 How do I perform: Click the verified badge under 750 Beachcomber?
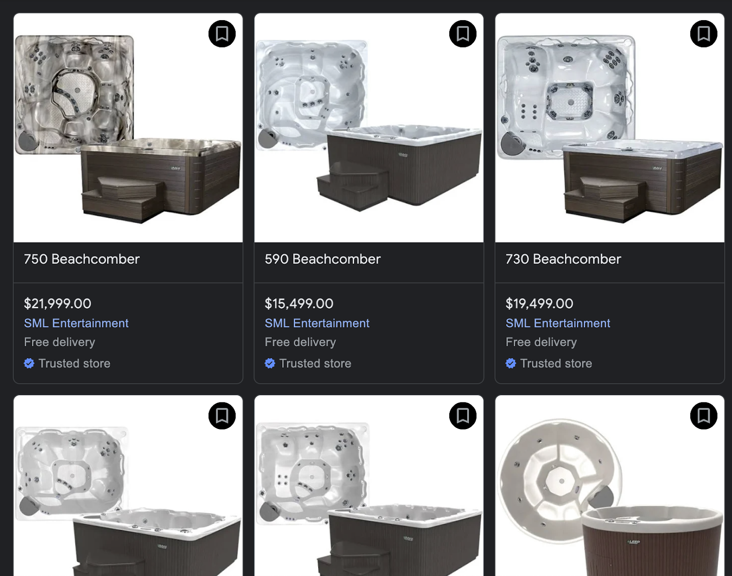29,364
